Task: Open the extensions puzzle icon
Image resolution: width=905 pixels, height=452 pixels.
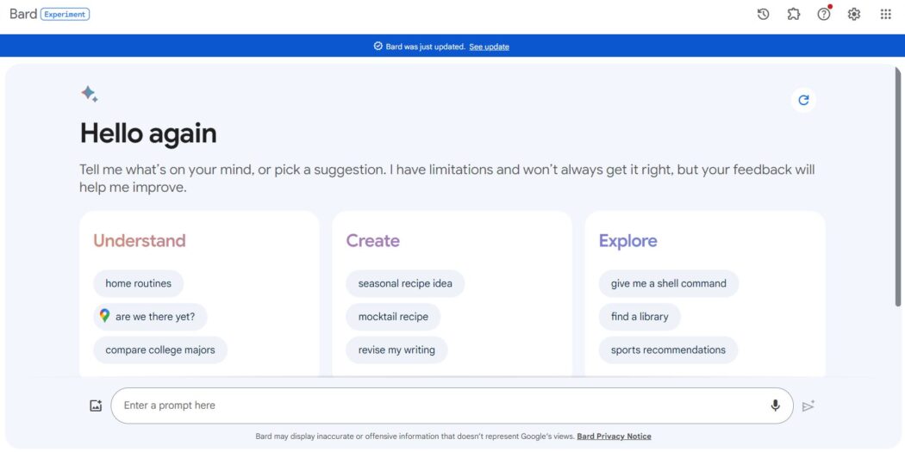Action: (794, 15)
